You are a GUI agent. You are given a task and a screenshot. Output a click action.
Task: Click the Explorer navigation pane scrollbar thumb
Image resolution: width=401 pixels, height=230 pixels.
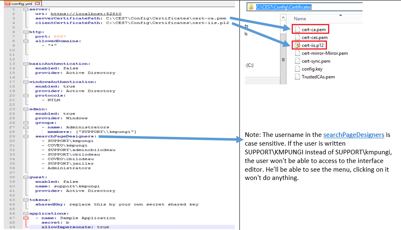pos(283,60)
